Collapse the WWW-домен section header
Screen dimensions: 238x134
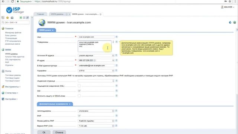pos(46,30)
